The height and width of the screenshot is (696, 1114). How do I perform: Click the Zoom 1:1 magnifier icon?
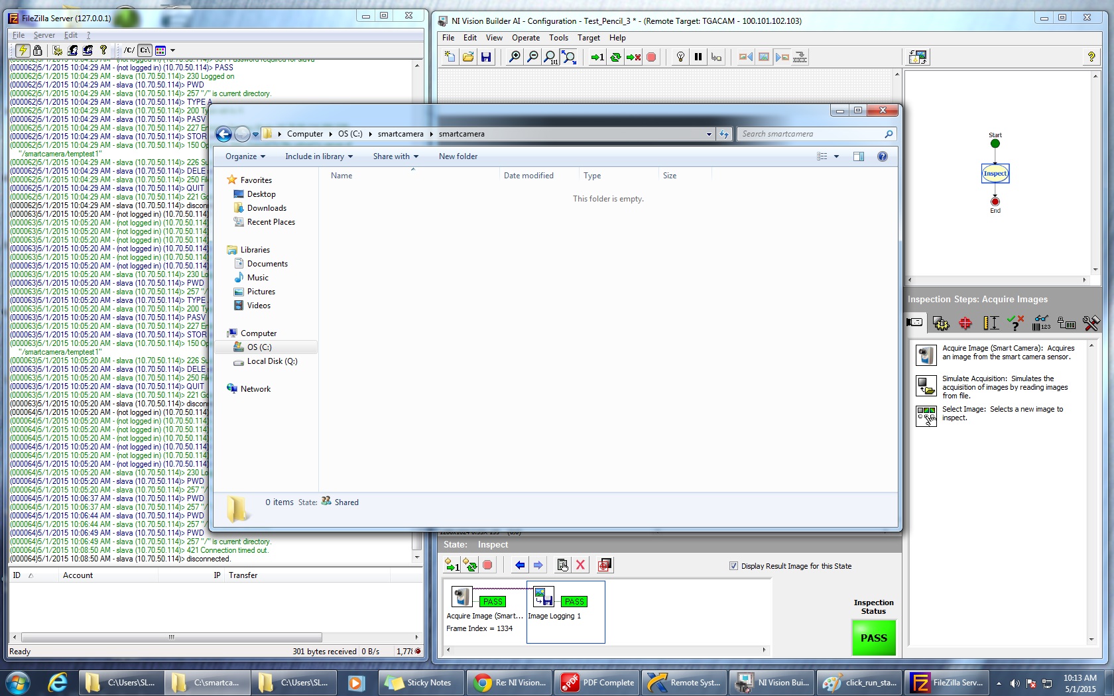(550, 57)
